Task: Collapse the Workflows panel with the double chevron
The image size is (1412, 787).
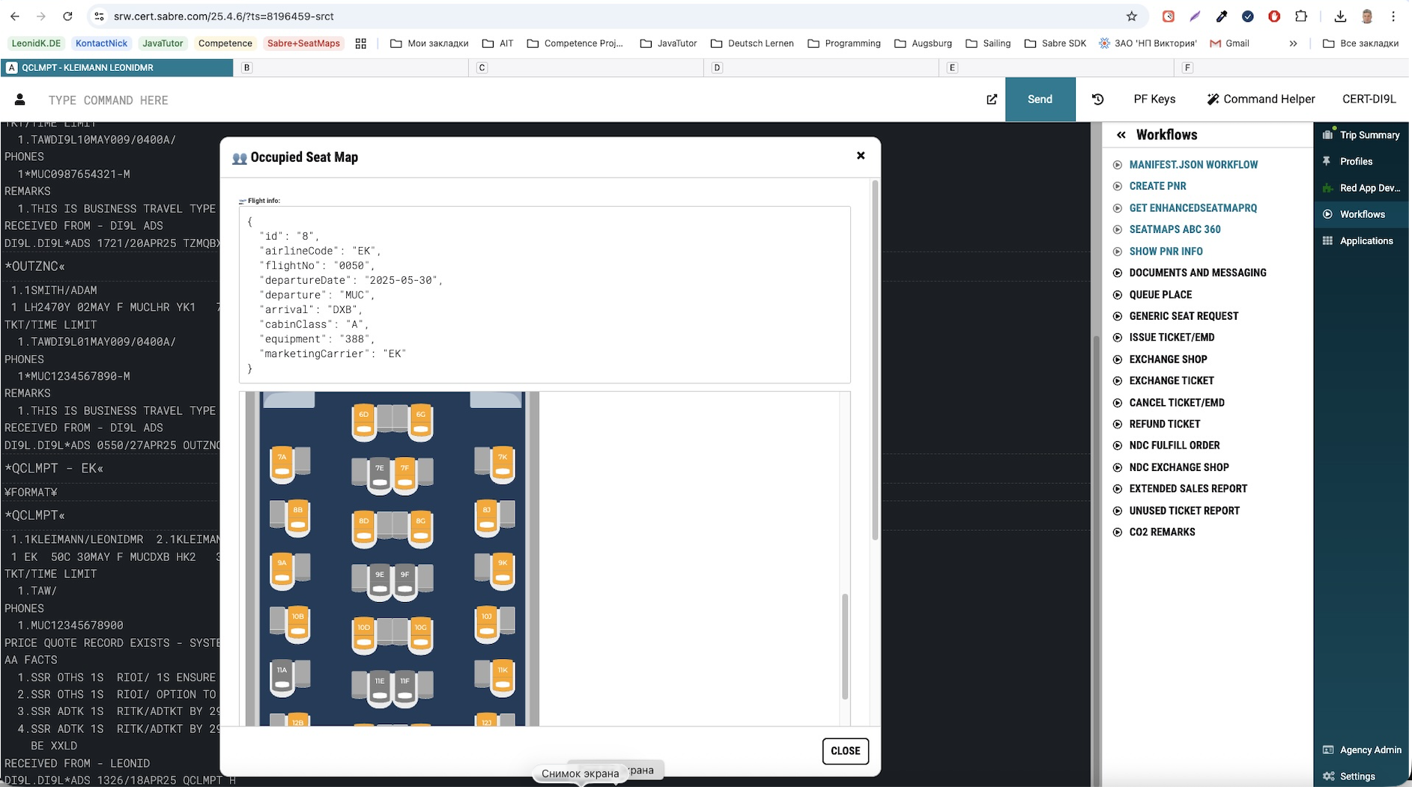Action: point(1121,135)
